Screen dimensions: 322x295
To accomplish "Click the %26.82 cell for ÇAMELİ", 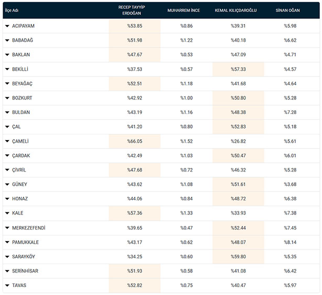I will point(238,141).
